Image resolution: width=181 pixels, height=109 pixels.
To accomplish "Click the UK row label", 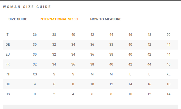I will coord(8,84).
